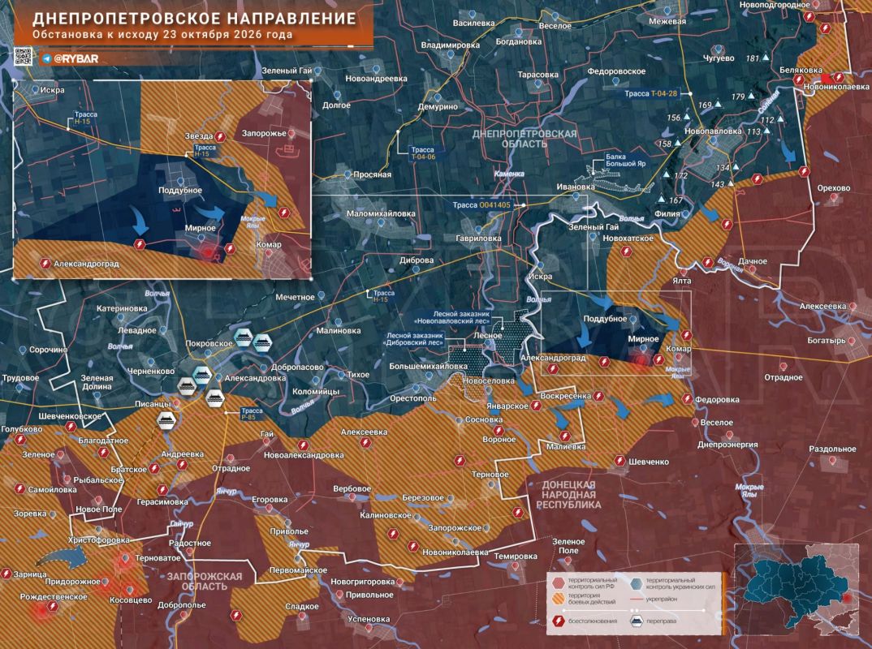Click the переправа crossing legend icon
Viewport: 872px width, 649px height.
(x=637, y=620)
